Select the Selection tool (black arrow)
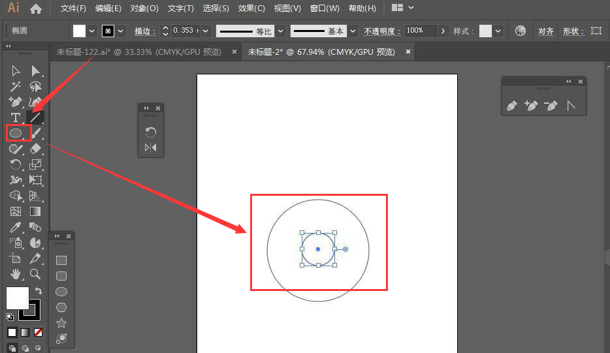Image resolution: width=610 pixels, height=353 pixels. pos(16,70)
